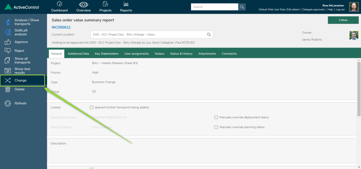This screenshot has height=169, width=361.
Task: Click the 'BAU - Weekly Release (Week #3)' text
Action: (x=115, y=63)
